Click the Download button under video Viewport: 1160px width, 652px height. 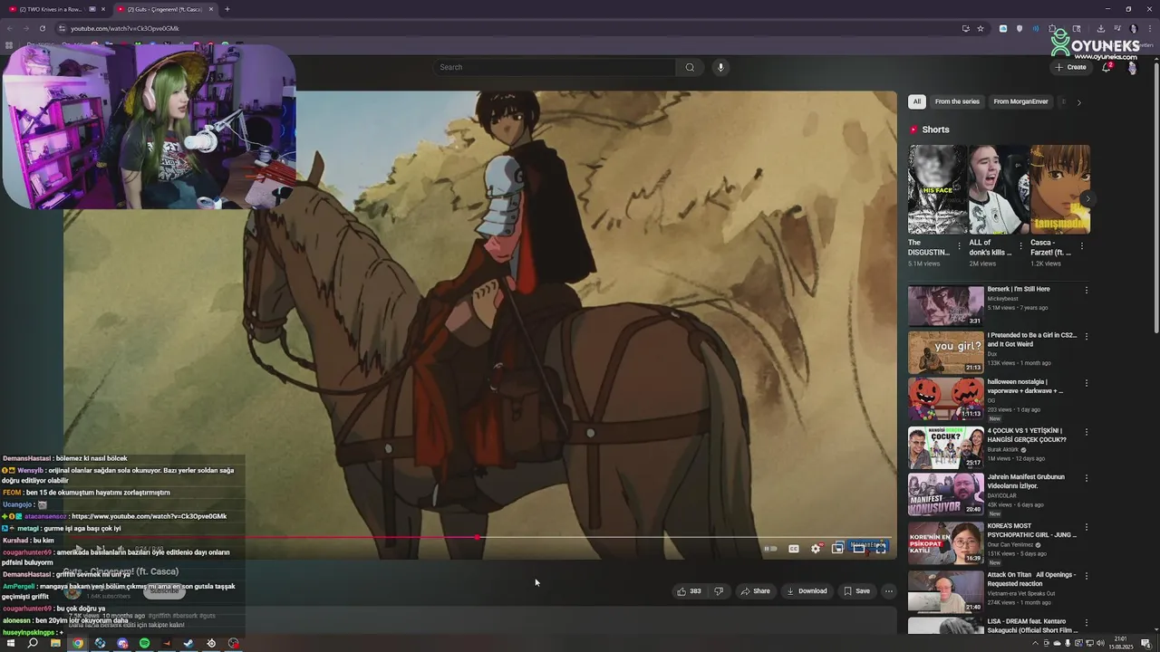[807, 591]
